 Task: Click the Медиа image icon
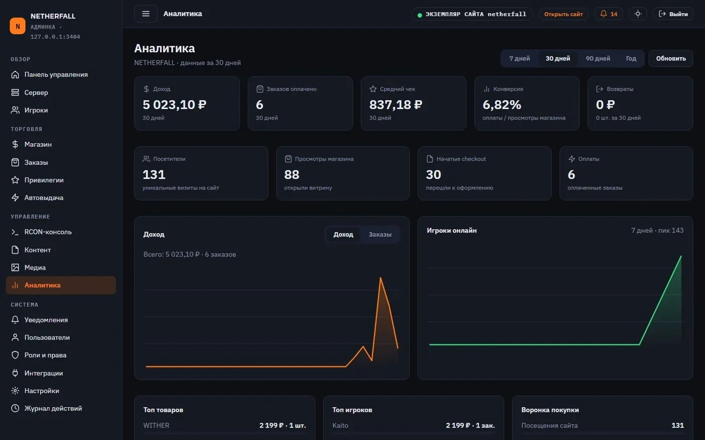pos(15,268)
